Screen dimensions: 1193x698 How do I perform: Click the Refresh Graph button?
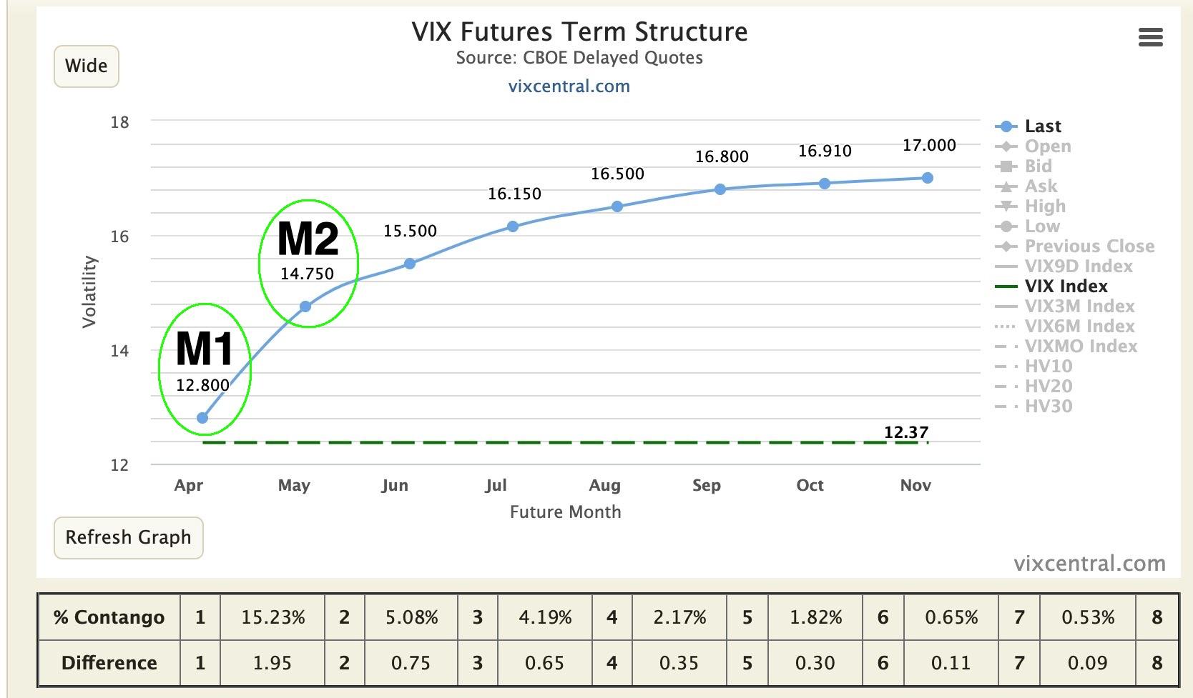point(127,538)
